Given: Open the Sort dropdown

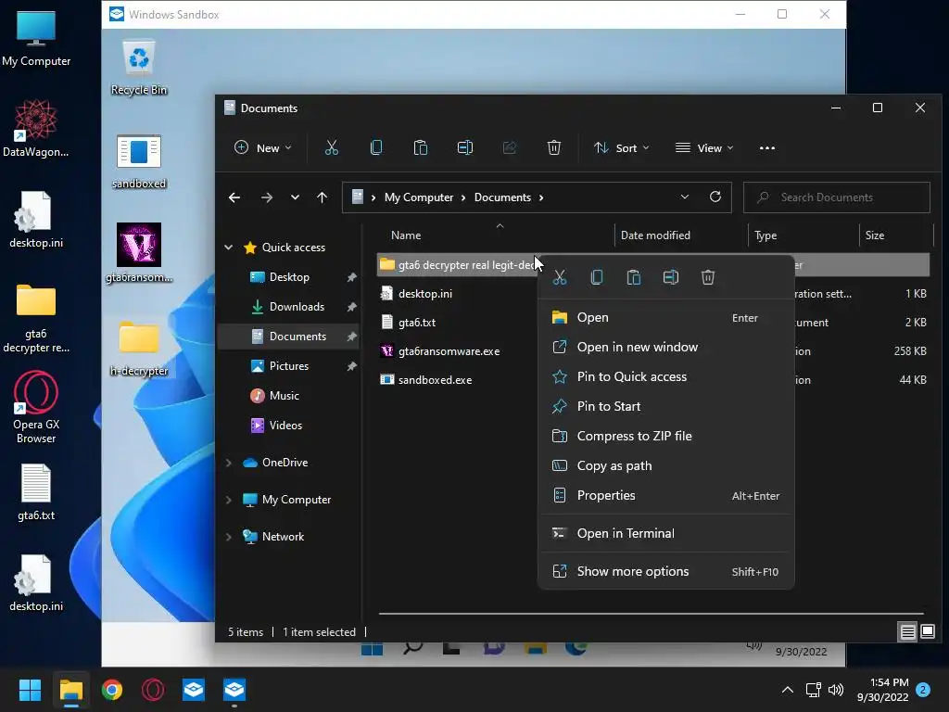Looking at the screenshot, I should [622, 147].
